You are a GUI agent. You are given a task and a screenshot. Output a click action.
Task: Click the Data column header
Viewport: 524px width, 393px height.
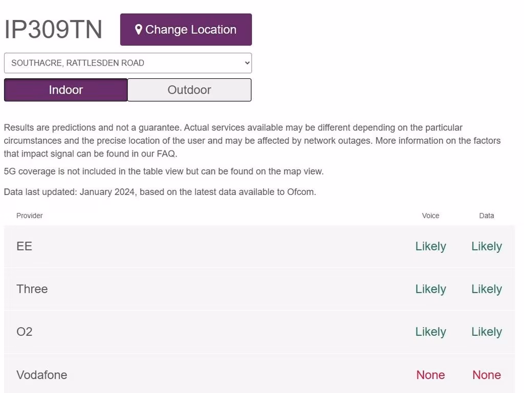(486, 215)
